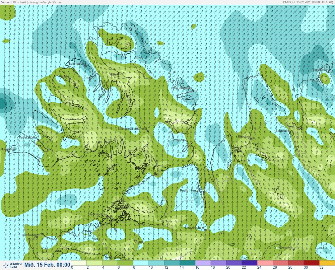Click the 10–12 m/s turquoise legend swatch
The height and width of the screenshot is (270, 335).
click(x=156, y=263)
